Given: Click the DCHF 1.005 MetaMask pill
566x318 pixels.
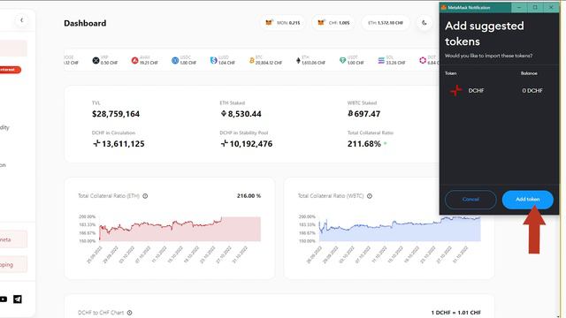Looking at the screenshot, I should (333, 23).
